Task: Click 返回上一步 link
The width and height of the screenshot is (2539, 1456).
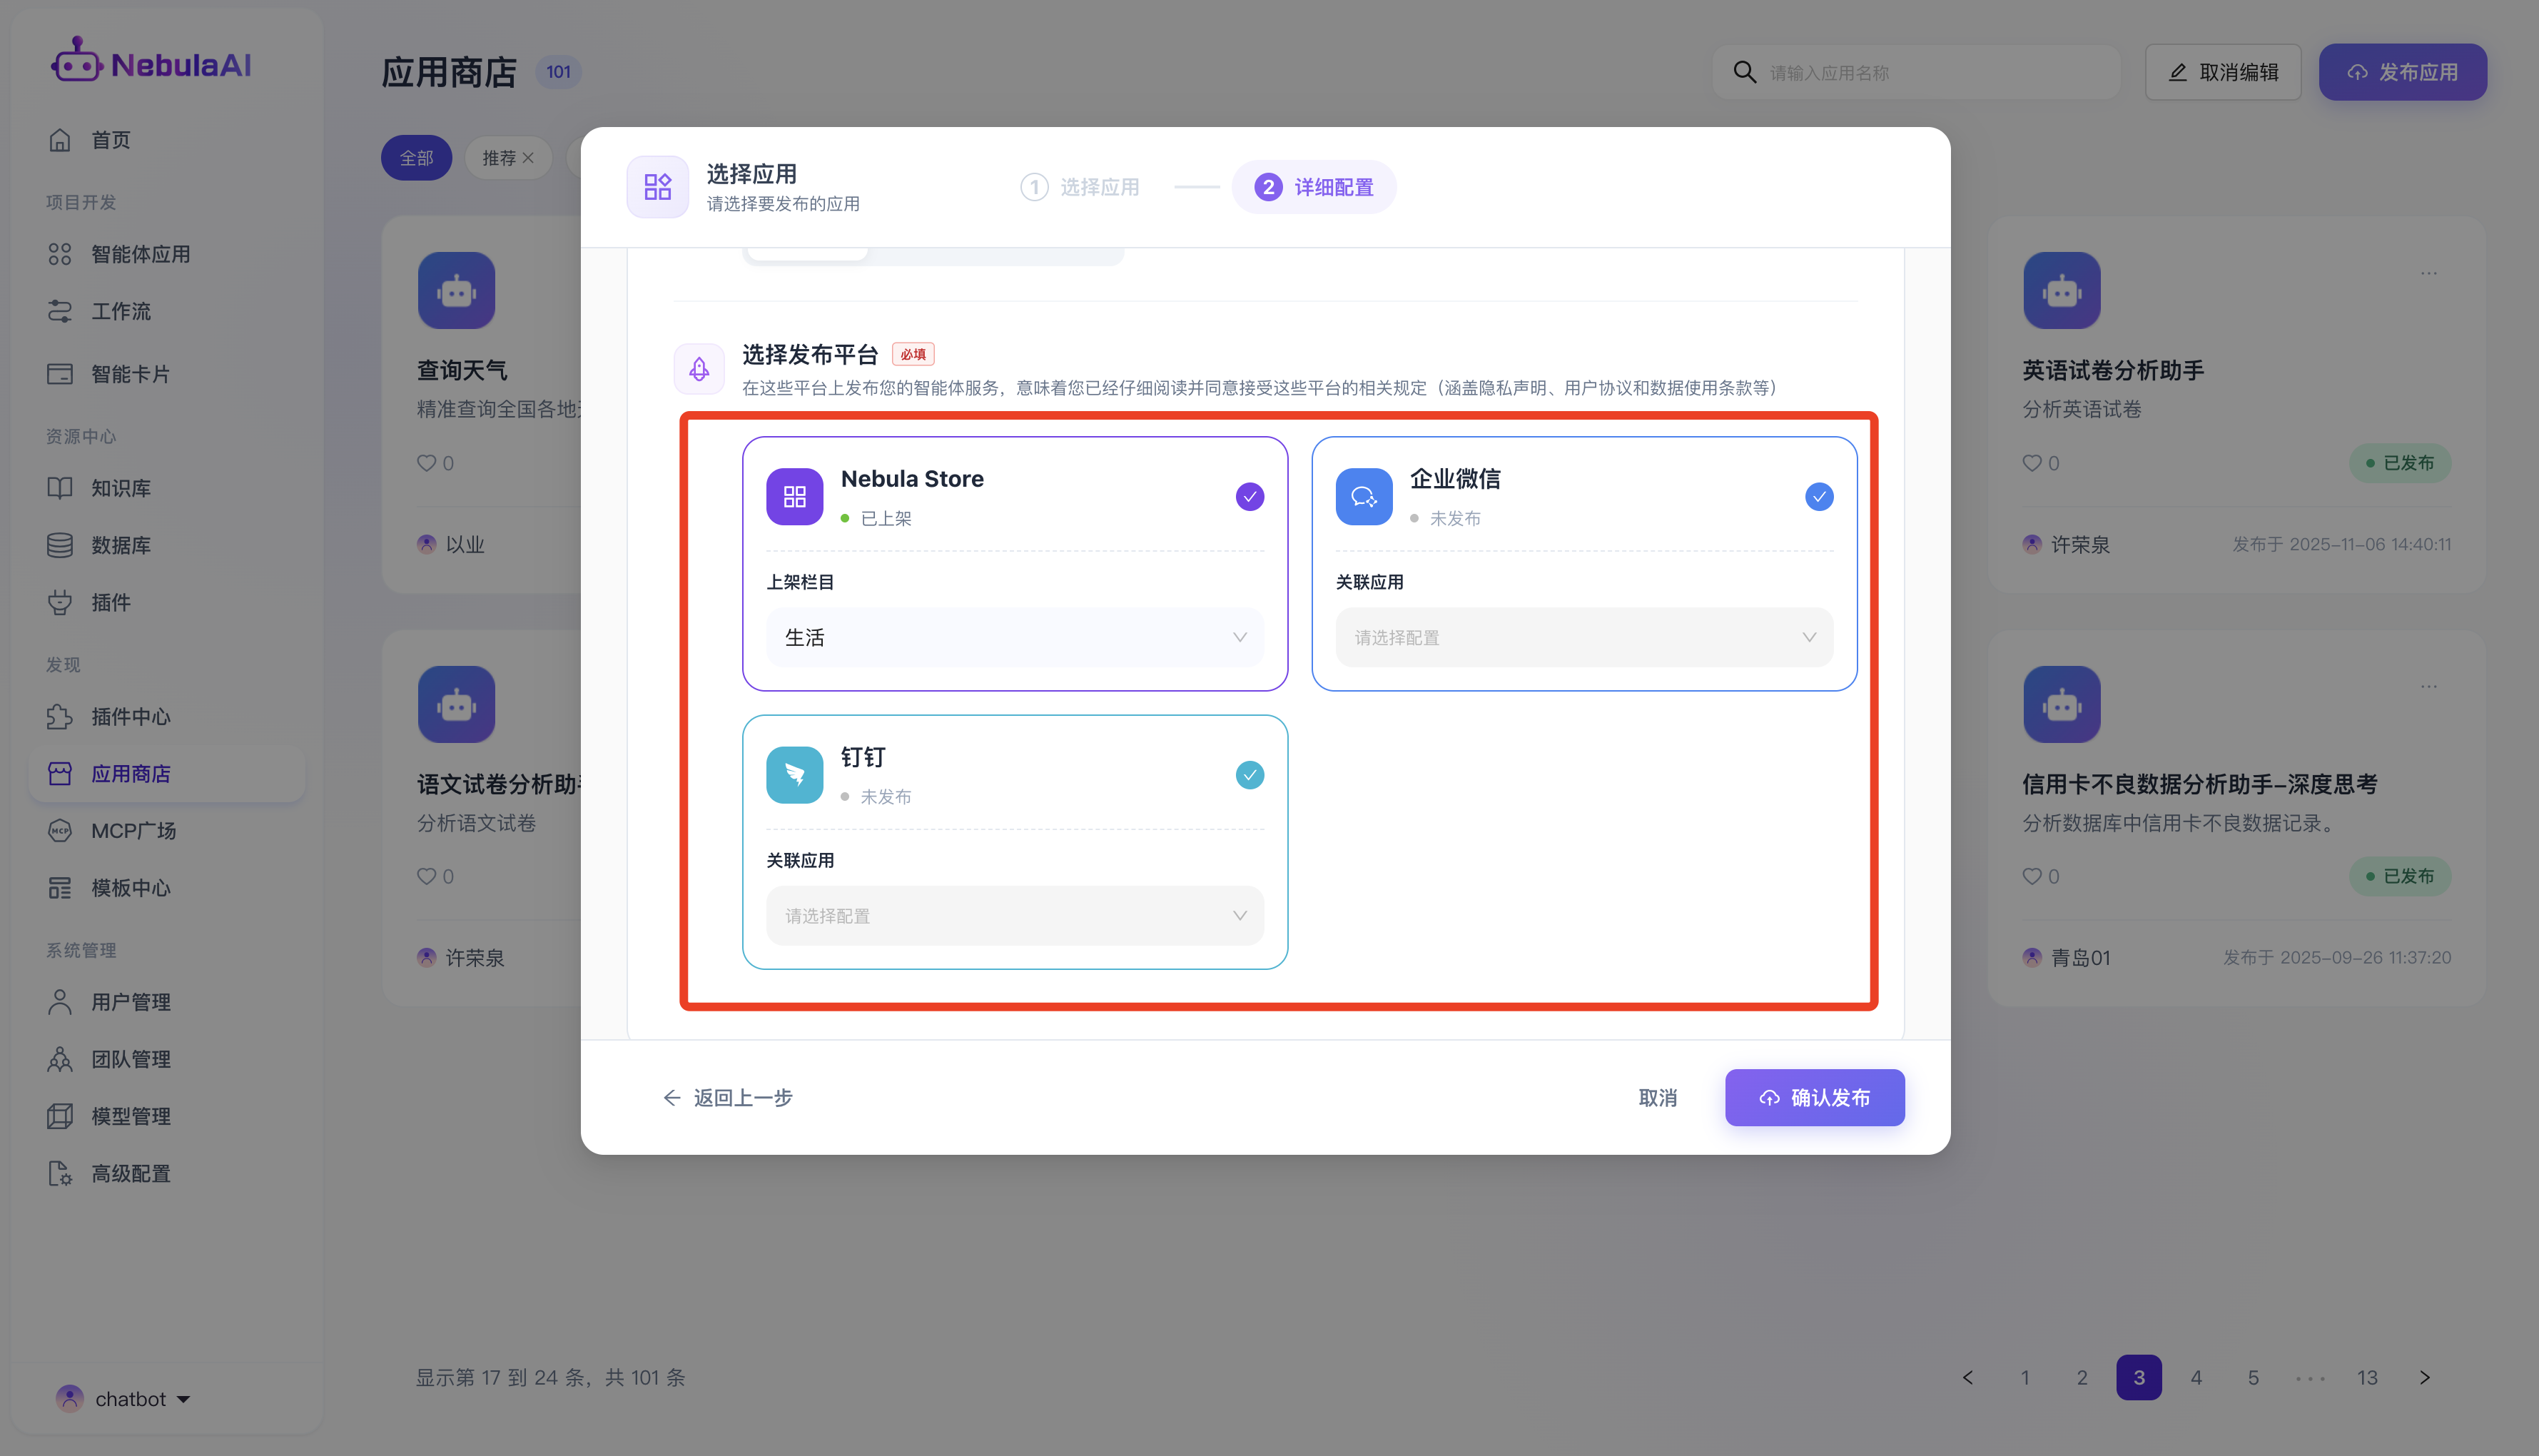Action: 728,1098
